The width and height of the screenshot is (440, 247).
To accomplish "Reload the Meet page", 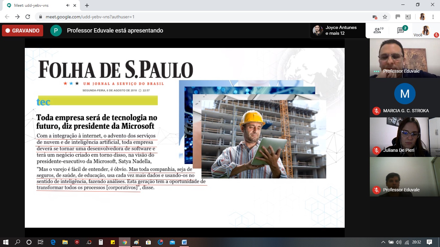I will pos(28,17).
